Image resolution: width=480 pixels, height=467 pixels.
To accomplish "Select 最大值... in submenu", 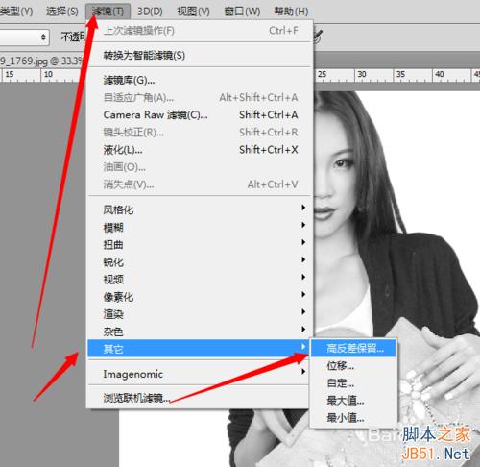I will click(353, 400).
